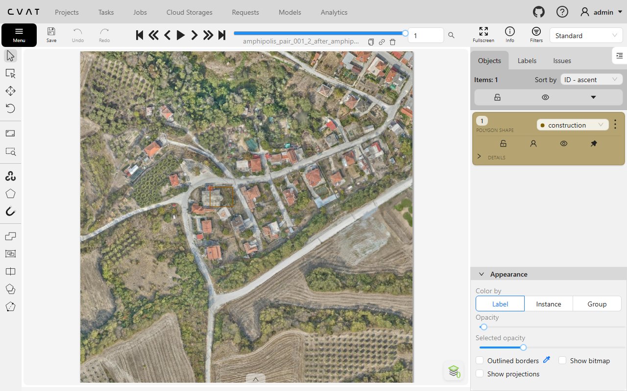Open the layers widget on canvas
Image resolution: width=627 pixels, height=391 pixels.
tap(454, 370)
